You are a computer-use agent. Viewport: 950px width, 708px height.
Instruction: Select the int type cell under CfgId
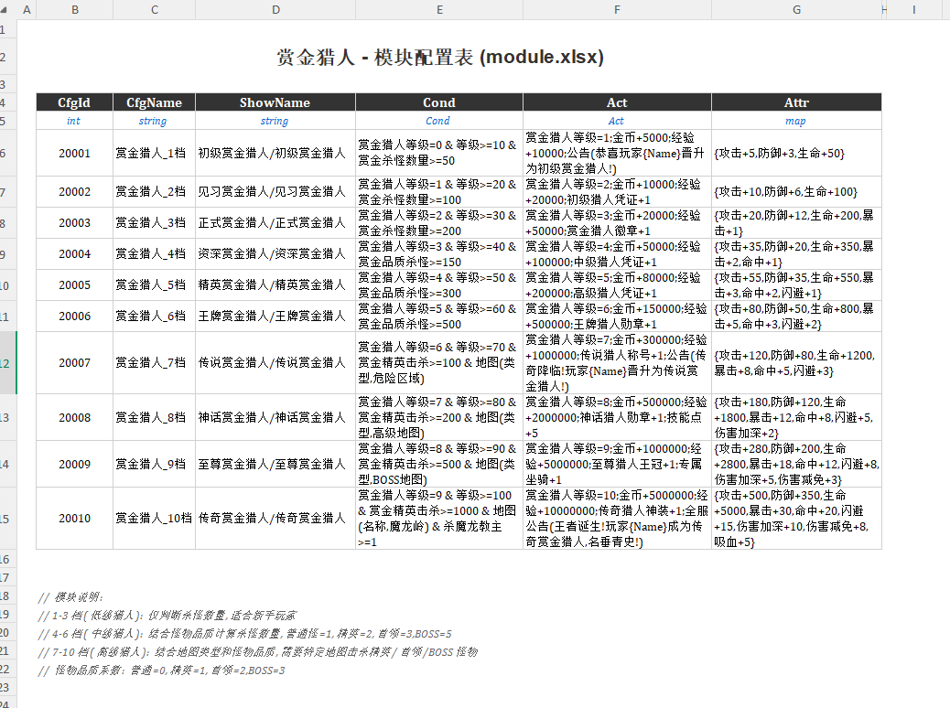pos(73,120)
